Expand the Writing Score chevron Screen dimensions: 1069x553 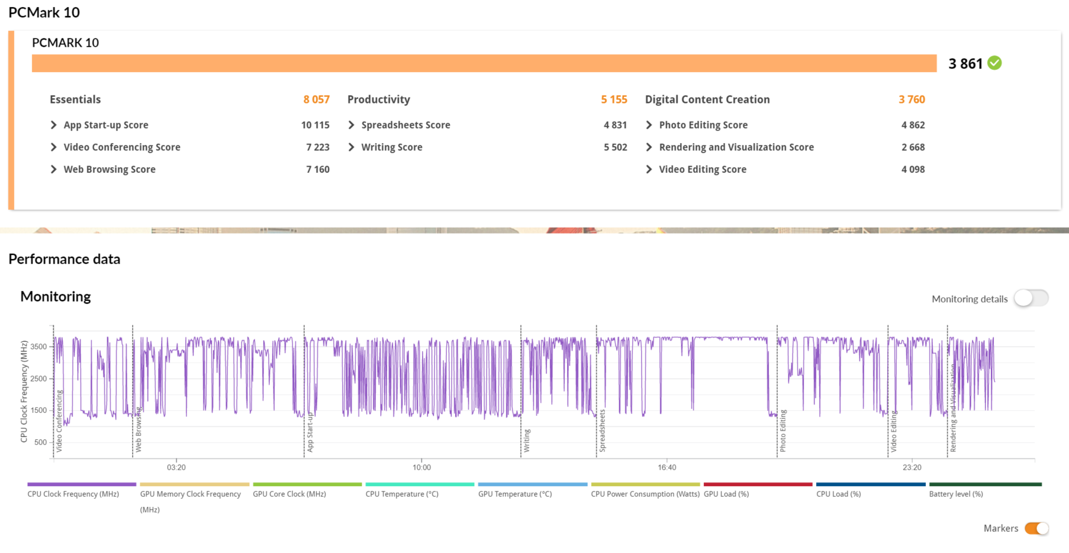click(352, 147)
